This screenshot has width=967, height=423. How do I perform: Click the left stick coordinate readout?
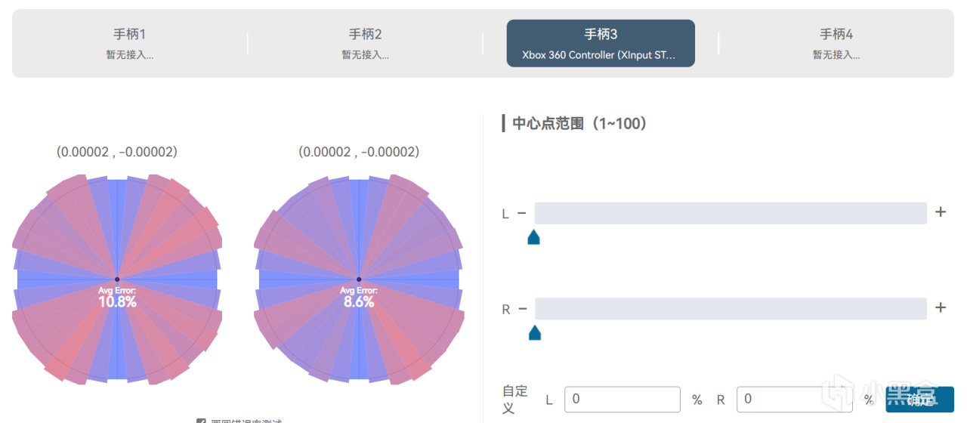pyautogui.click(x=117, y=152)
